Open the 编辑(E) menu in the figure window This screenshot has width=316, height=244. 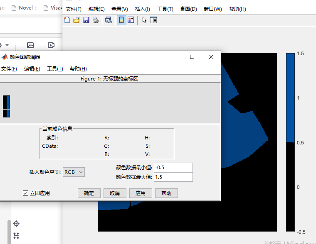pos(96,9)
